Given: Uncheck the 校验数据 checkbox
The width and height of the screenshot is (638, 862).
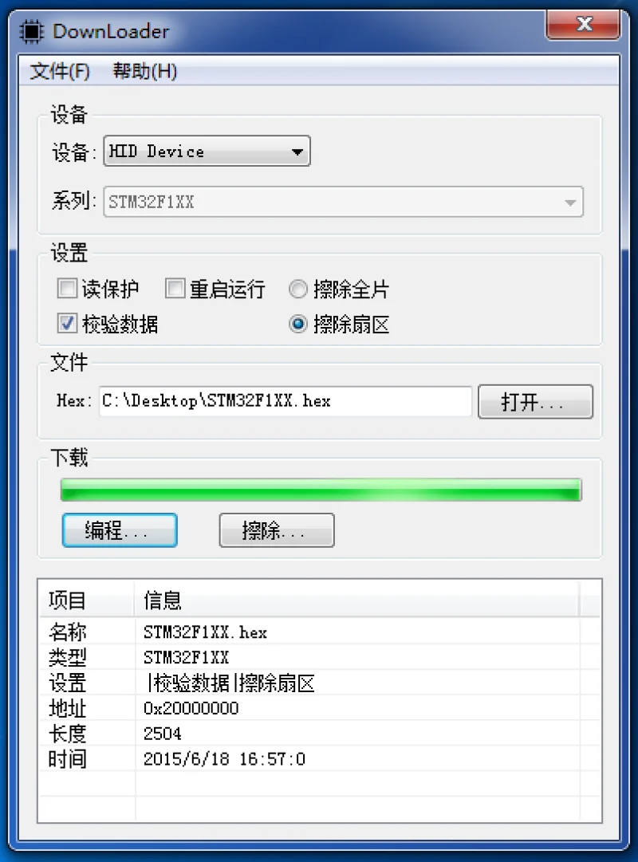Looking at the screenshot, I should (67, 323).
